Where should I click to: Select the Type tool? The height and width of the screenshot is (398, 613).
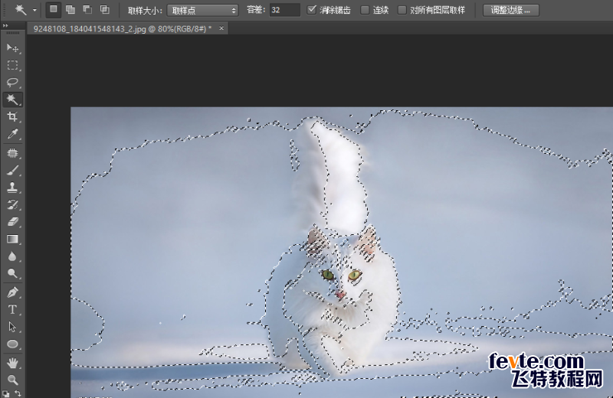point(12,309)
